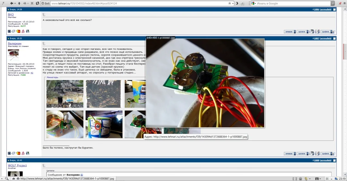Click the magnifier search button in Google field
Image resolution: width=347 pixels, height=181 pixels.
tap(333, 3)
